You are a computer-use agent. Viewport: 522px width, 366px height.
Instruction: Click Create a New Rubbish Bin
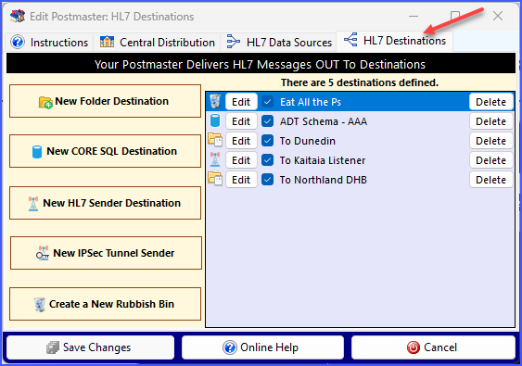coord(105,304)
